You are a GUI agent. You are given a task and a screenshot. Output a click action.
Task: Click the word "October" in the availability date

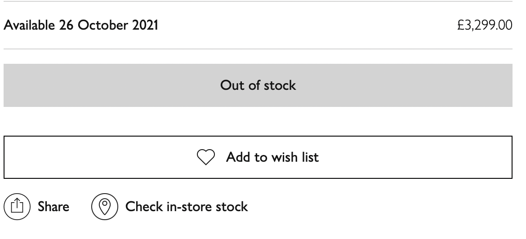[103, 25]
